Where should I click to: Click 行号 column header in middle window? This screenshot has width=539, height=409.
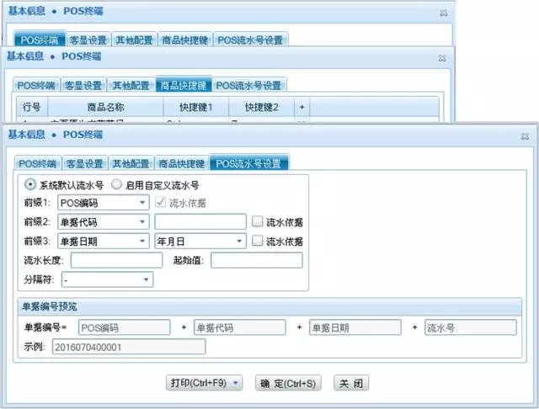click(32, 107)
